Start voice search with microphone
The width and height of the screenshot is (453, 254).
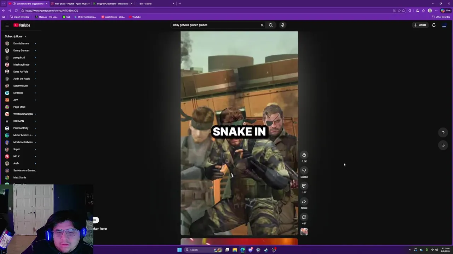[x=283, y=25]
